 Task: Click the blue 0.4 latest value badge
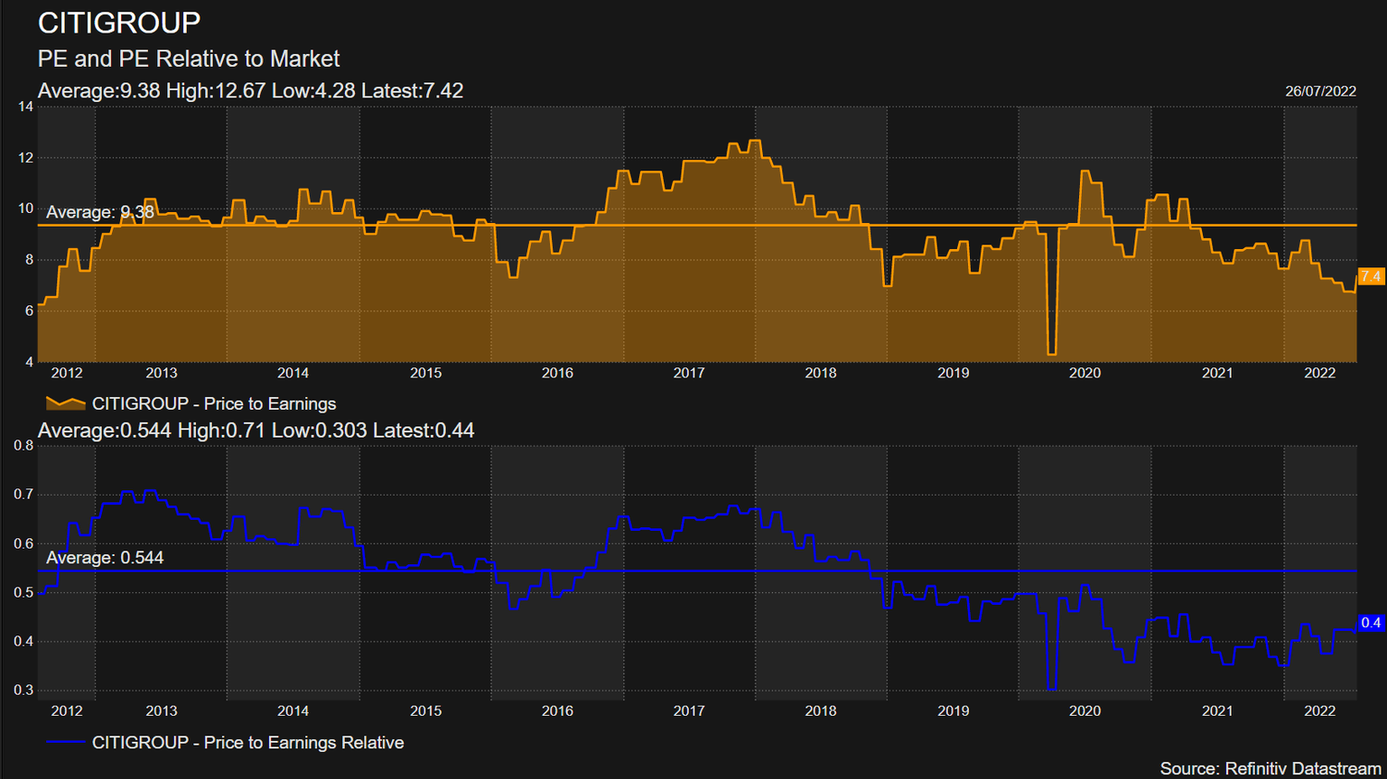pos(1372,623)
